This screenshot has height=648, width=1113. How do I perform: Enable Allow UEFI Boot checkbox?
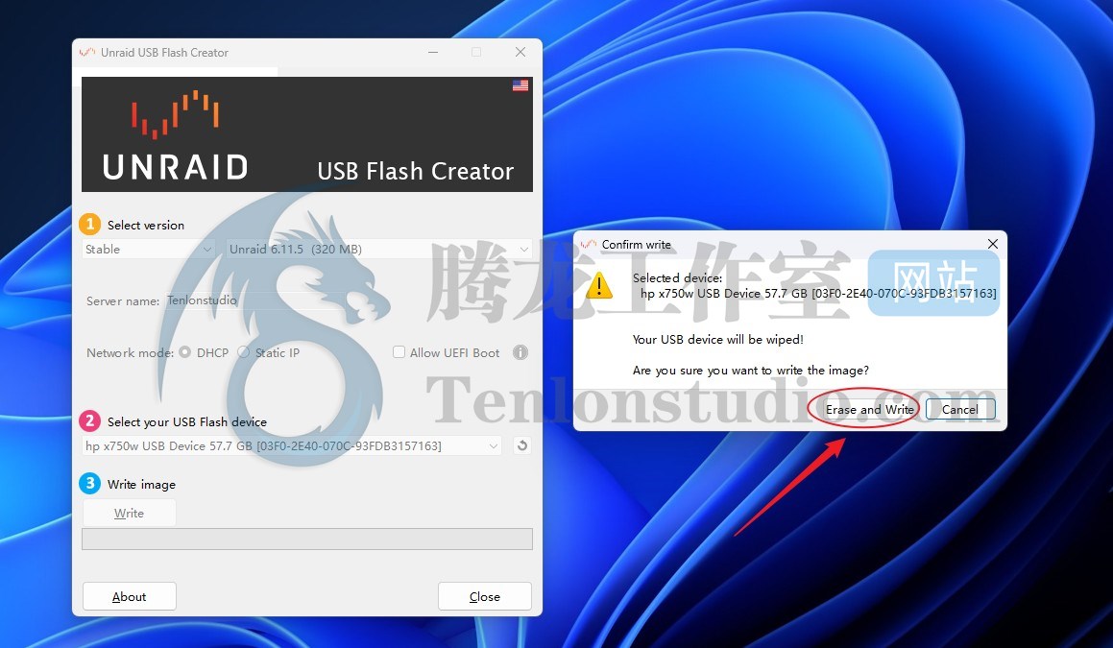pyautogui.click(x=399, y=352)
